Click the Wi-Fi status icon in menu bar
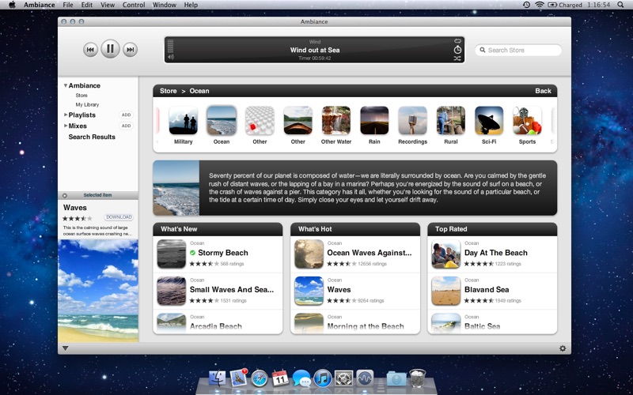633x395 pixels. coord(540,5)
